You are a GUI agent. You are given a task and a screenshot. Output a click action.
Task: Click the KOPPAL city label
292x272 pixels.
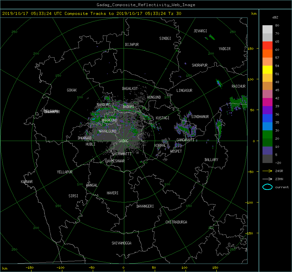pos(160,146)
